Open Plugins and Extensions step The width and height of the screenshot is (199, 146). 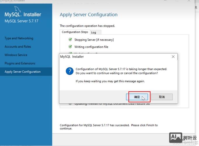pos(20,63)
